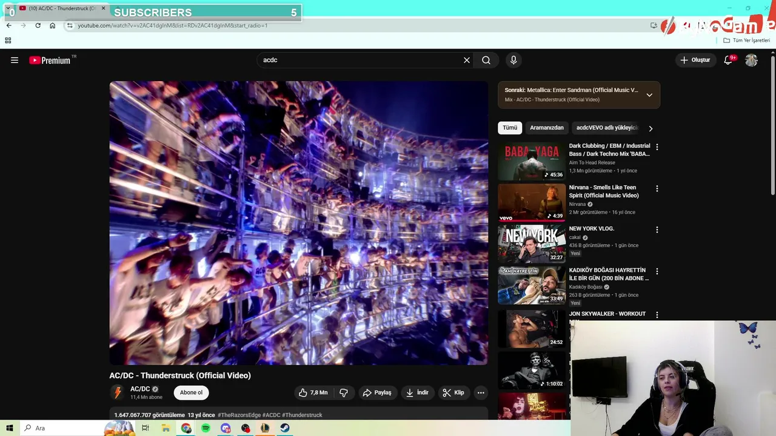Click the #Thunderstruck hashtag
The height and width of the screenshot is (436, 776).
click(x=302, y=415)
